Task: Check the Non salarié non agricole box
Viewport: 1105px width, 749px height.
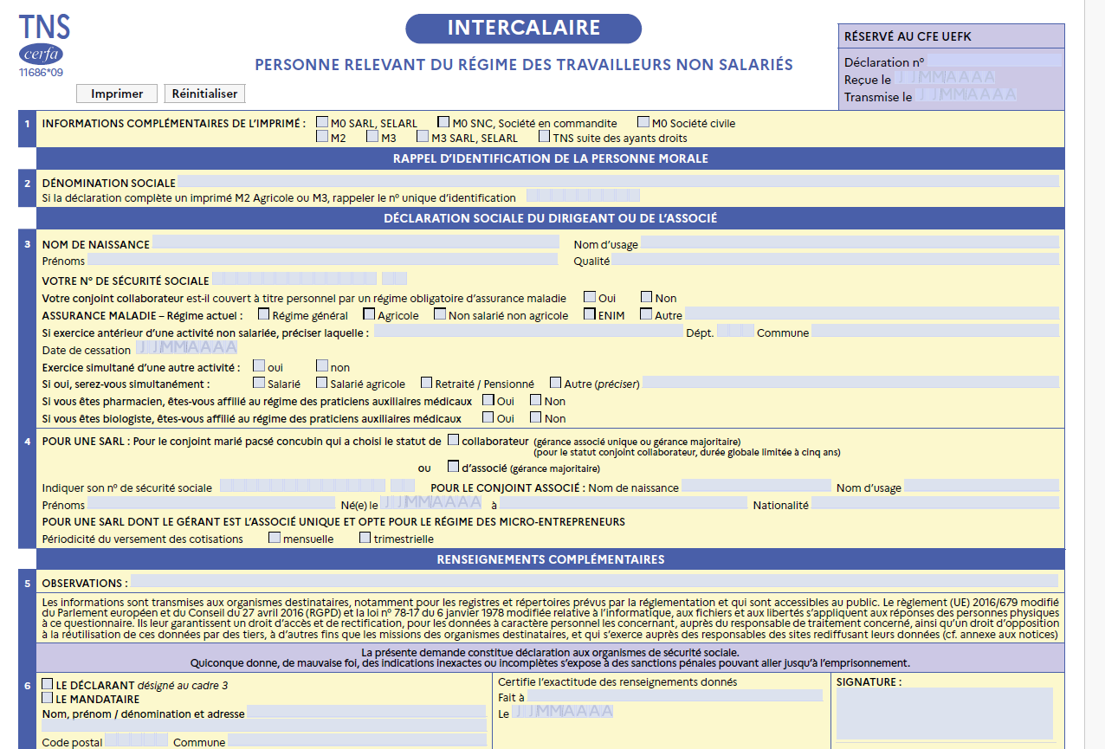Action: point(440,314)
